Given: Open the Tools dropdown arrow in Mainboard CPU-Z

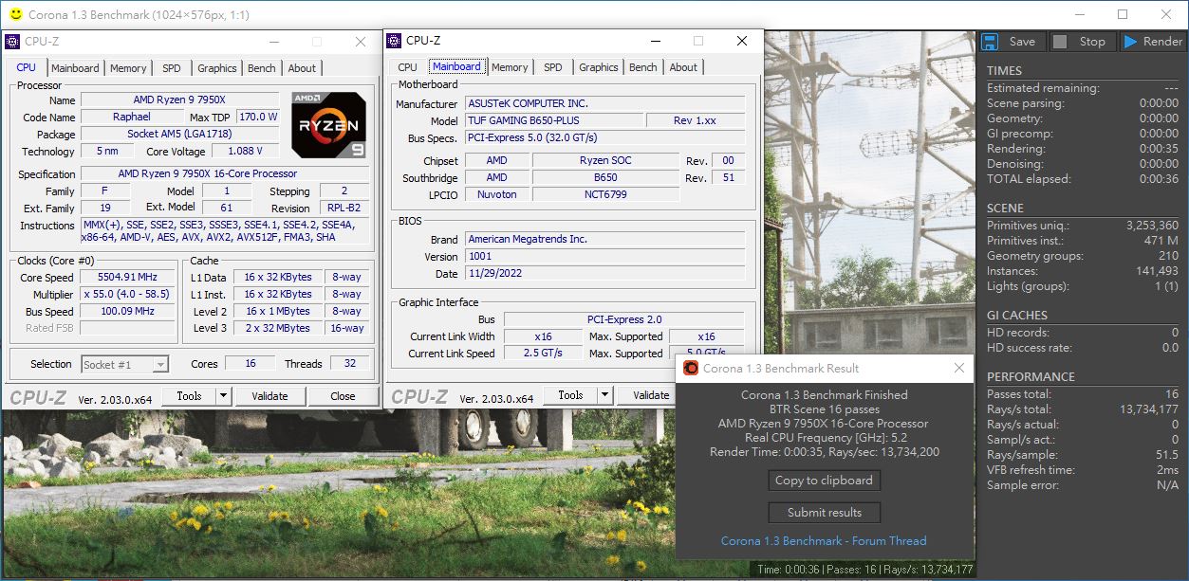Looking at the screenshot, I should point(604,395).
